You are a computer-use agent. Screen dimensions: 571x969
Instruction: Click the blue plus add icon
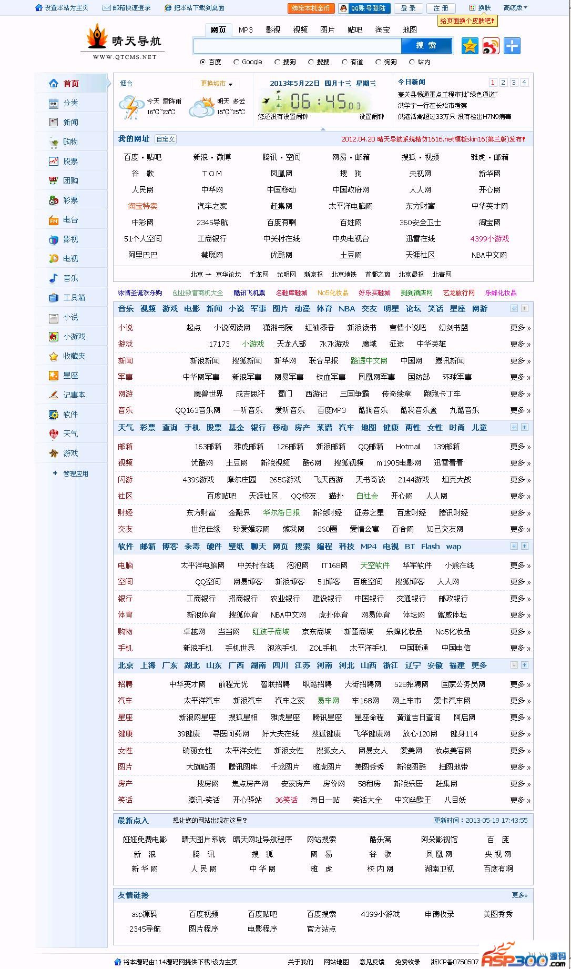[512, 46]
